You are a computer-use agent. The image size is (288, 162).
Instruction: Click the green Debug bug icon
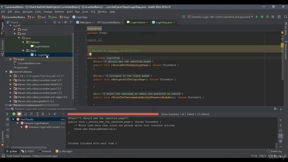click(262, 17)
